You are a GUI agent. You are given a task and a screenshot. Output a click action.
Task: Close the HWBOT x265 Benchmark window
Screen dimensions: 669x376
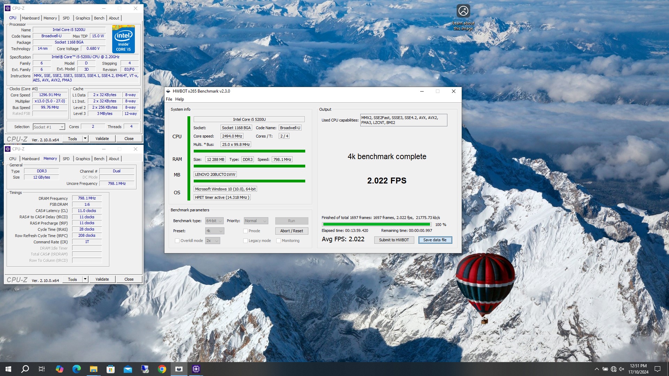pyautogui.click(x=454, y=91)
